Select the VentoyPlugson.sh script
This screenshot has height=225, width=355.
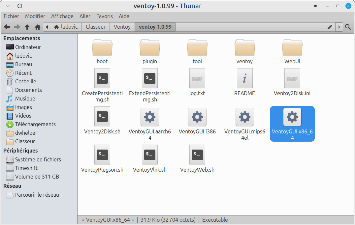click(102, 158)
